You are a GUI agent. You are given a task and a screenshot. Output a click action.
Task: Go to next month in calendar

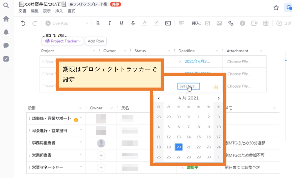[219, 98]
